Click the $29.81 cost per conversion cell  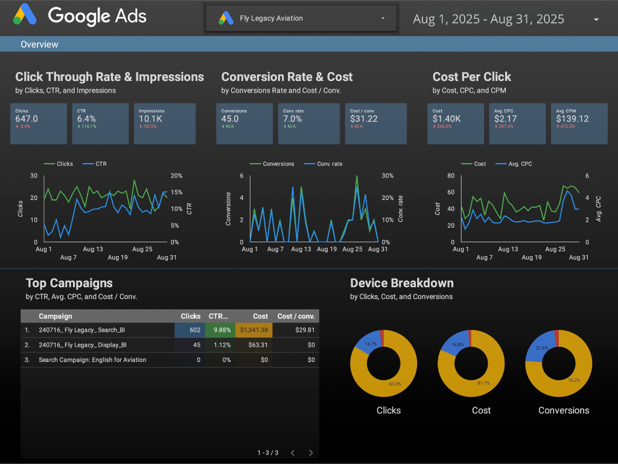click(x=296, y=330)
